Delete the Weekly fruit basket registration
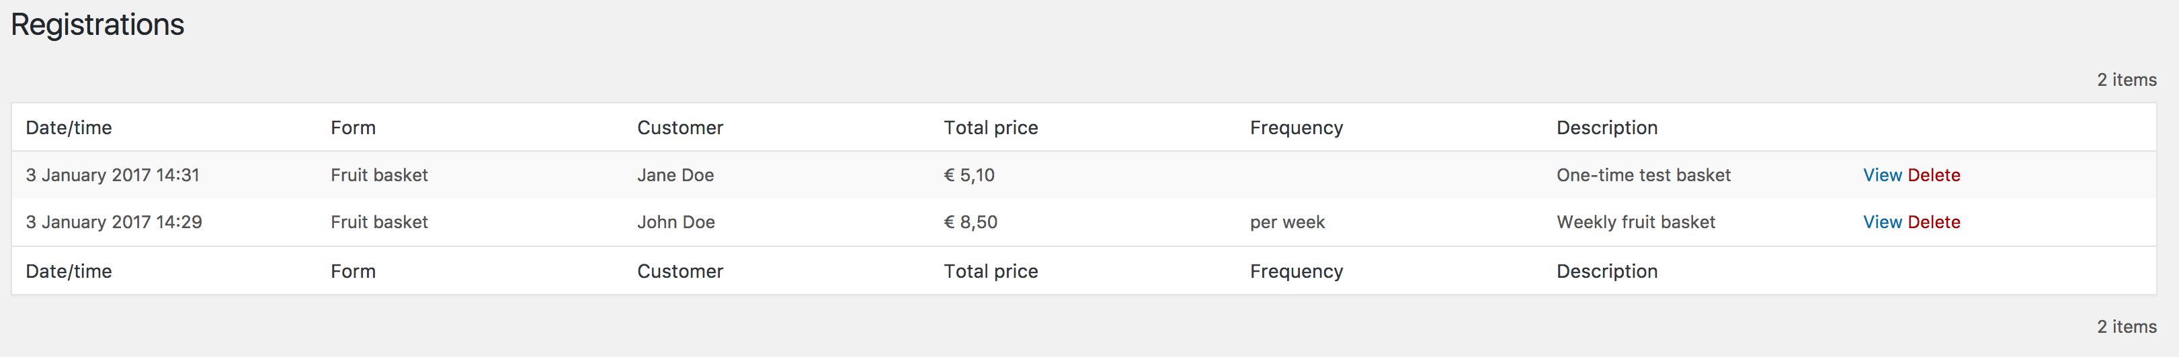The height and width of the screenshot is (357, 2179). 1934,222
